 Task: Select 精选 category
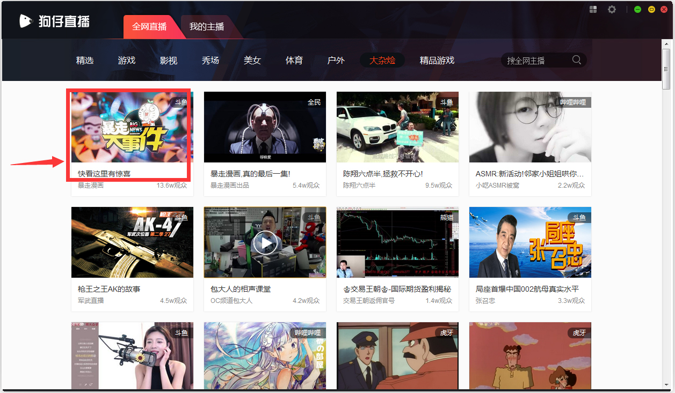tap(85, 61)
